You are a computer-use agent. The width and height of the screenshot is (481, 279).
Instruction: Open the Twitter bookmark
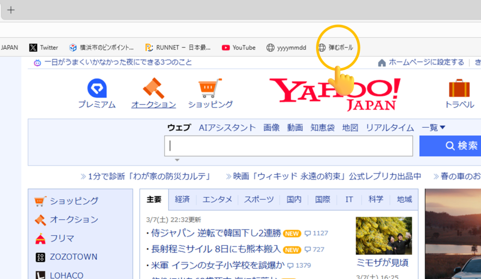point(44,47)
